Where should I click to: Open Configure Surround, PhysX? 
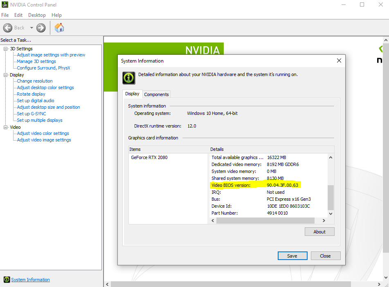pos(44,68)
